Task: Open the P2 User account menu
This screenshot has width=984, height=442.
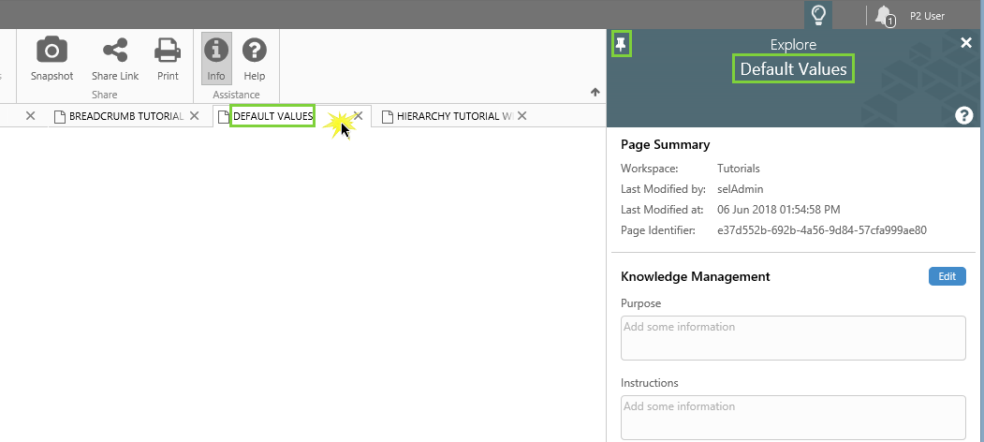Action: pos(927,16)
